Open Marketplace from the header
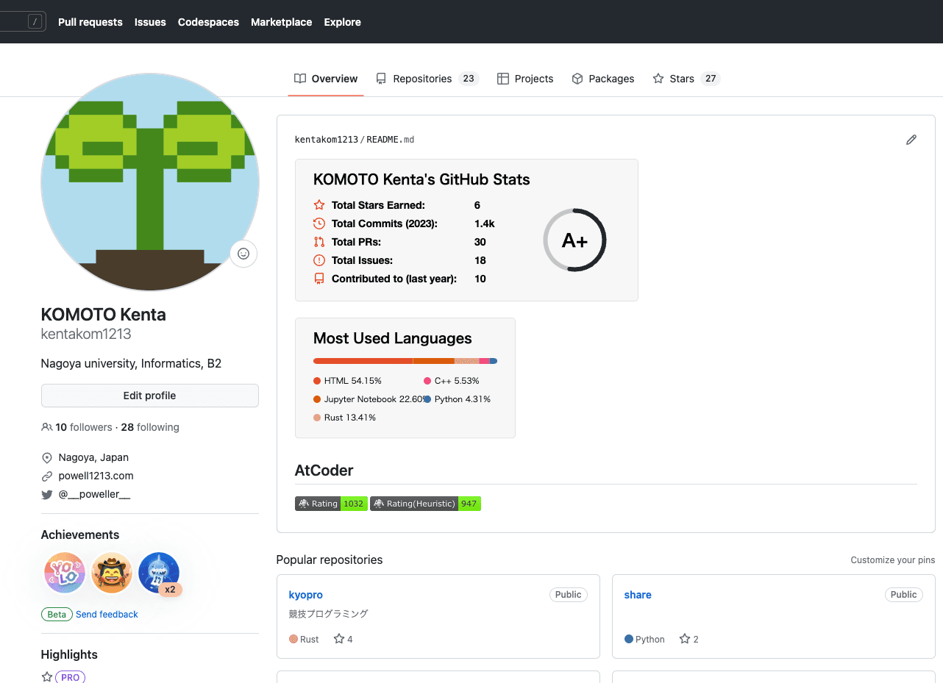 [x=281, y=22]
